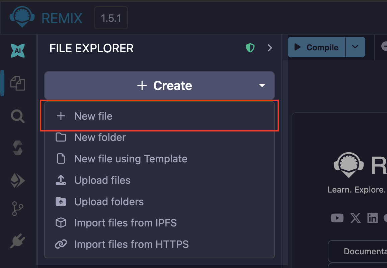Open the LinkedIn social icon

point(373,218)
